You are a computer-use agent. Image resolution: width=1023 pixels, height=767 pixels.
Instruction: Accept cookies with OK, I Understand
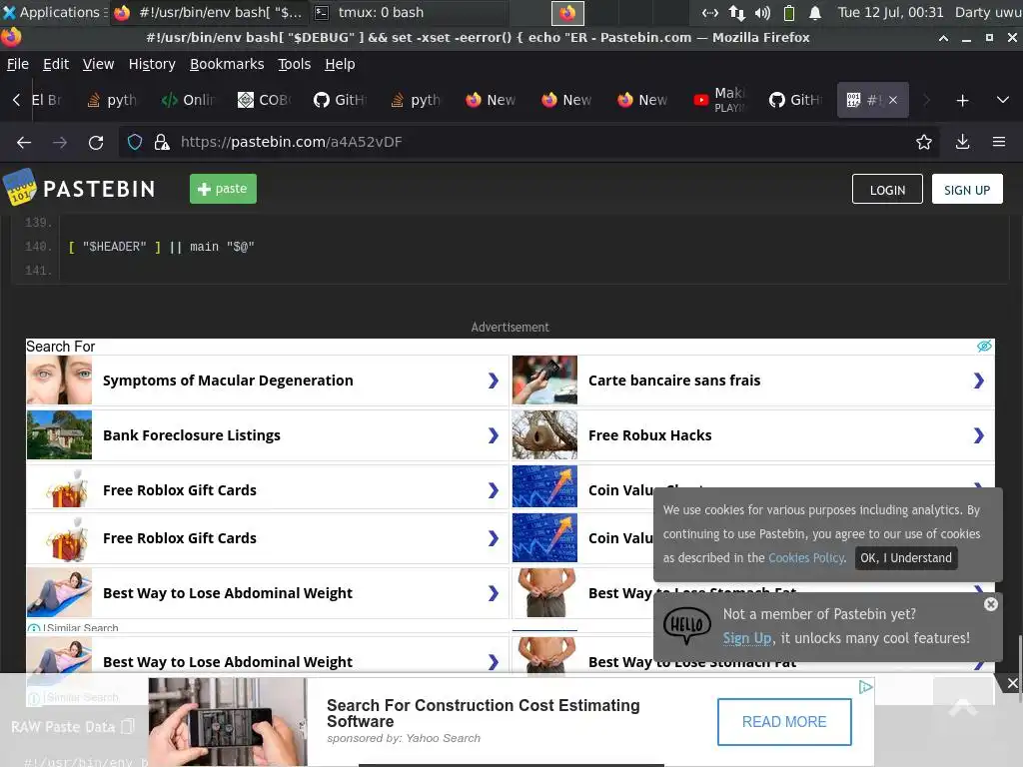point(905,558)
